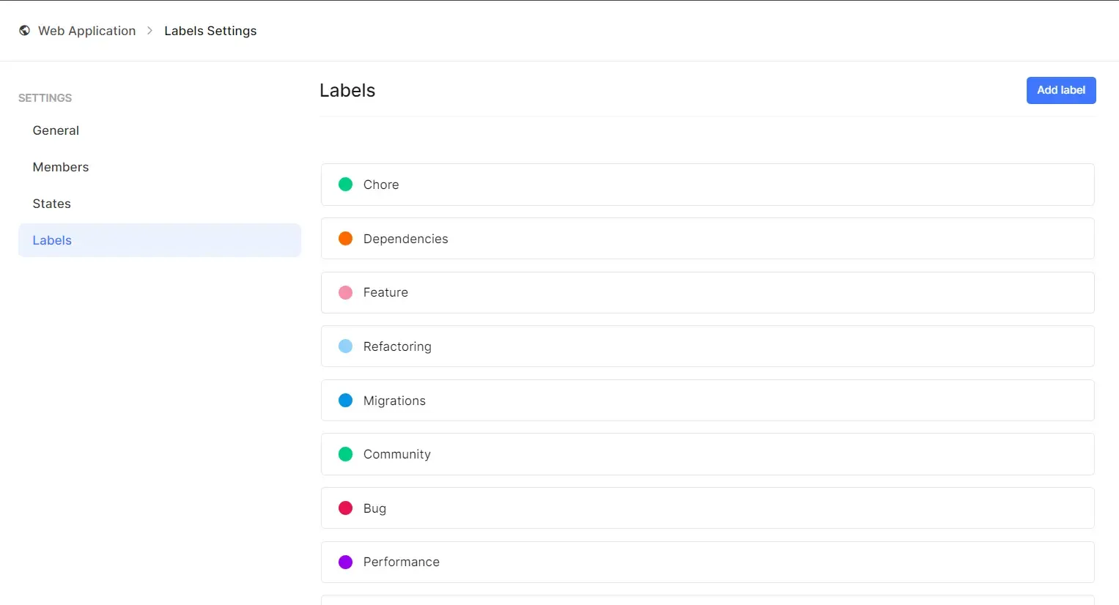Select the Performance label row

pyautogui.click(x=707, y=563)
